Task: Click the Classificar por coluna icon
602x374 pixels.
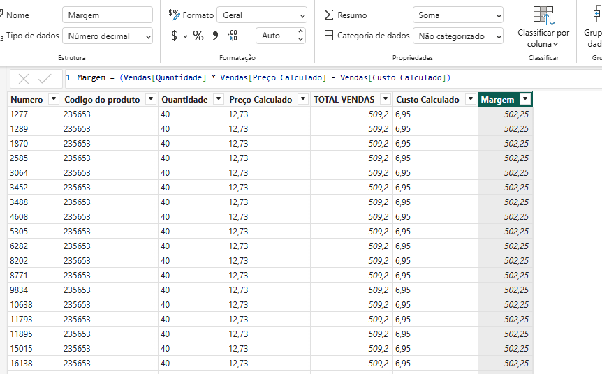Action: (x=543, y=17)
